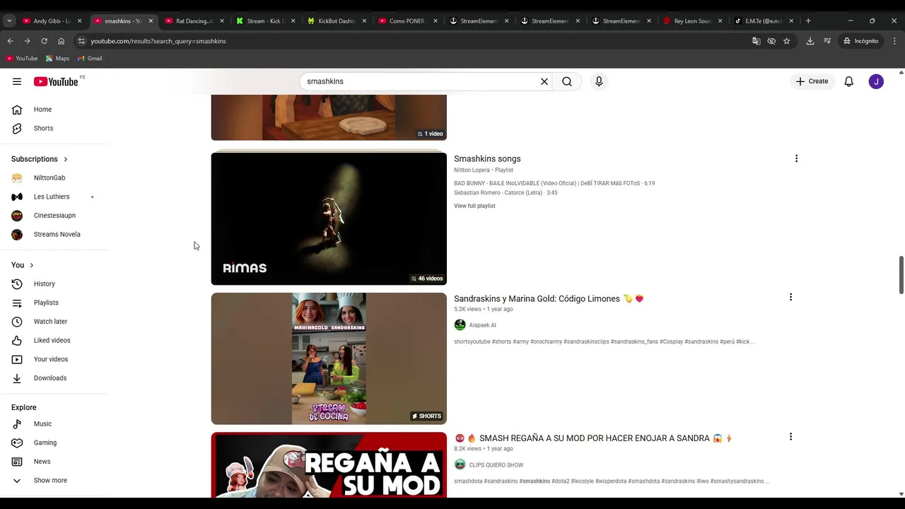Open the CLIPS QUIERO SHOW channel avatar
The width and height of the screenshot is (905, 509).
[x=460, y=464]
